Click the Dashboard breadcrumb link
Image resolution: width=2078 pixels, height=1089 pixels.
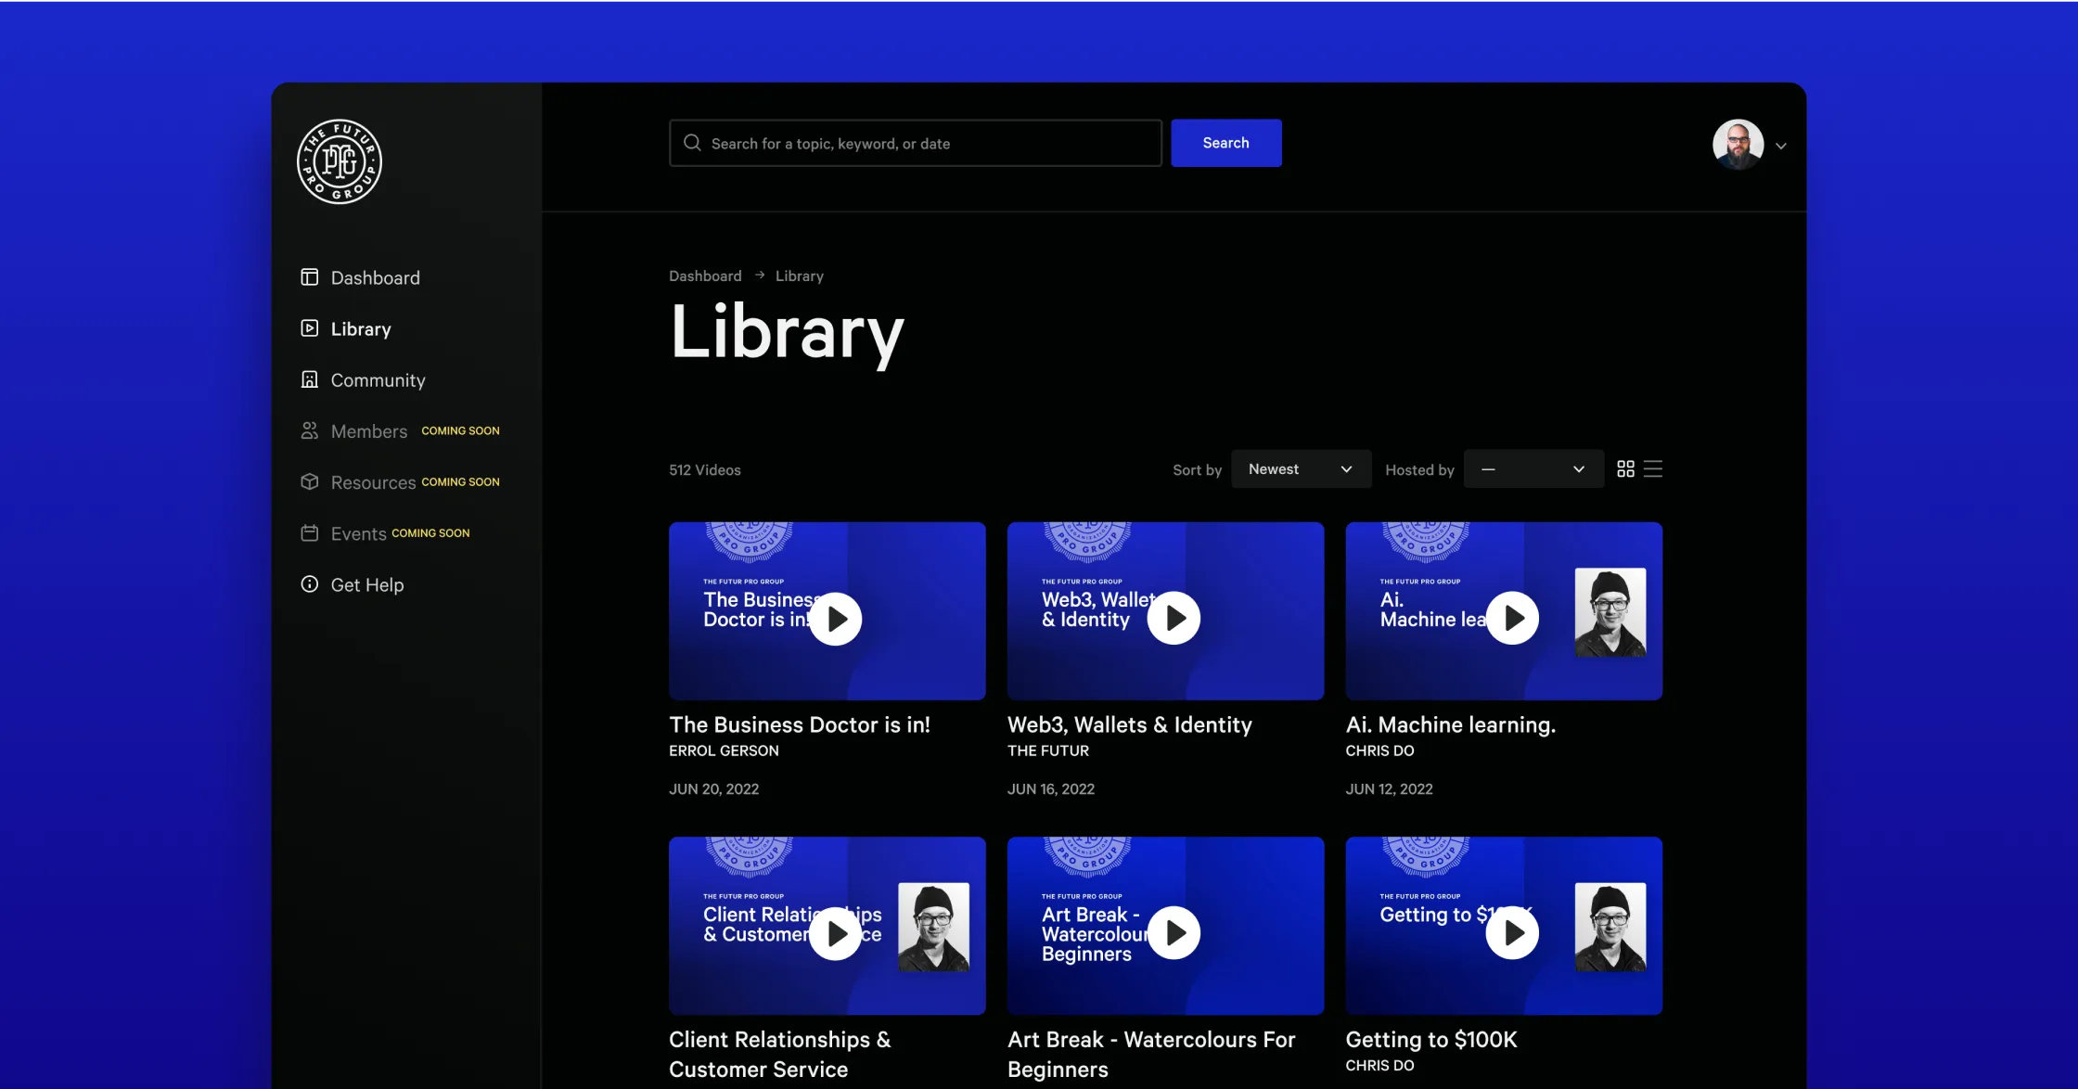click(x=705, y=275)
